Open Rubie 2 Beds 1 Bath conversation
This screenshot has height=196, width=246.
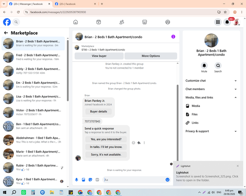pyautogui.click(x=33, y=168)
